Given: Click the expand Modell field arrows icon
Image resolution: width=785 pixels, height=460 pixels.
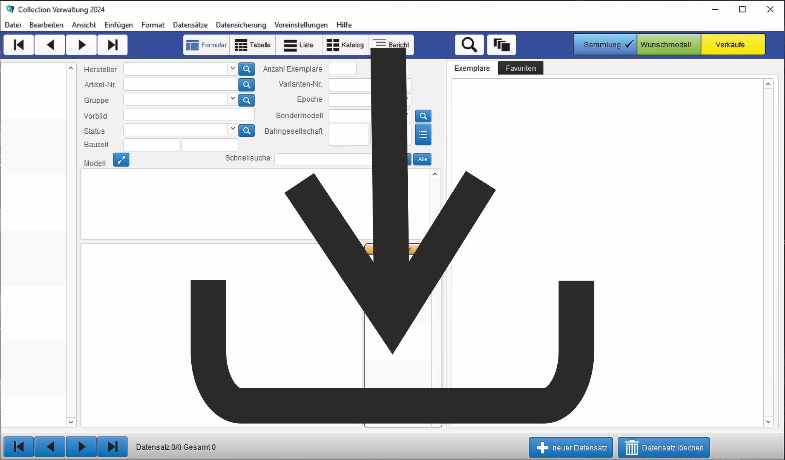Looking at the screenshot, I should [x=121, y=160].
